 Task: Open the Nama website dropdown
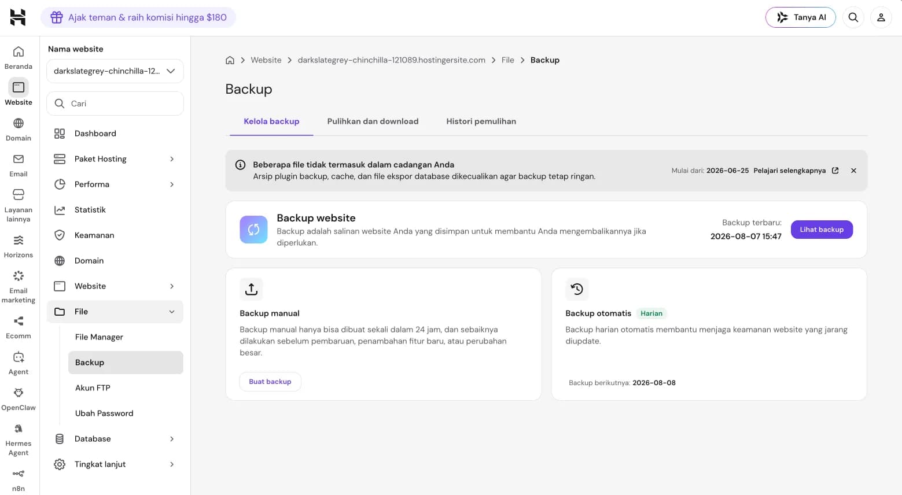coord(115,71)
